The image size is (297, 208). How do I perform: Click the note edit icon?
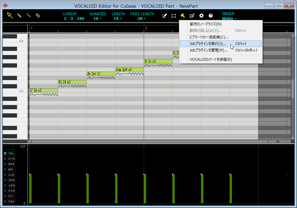pos(165,16)
